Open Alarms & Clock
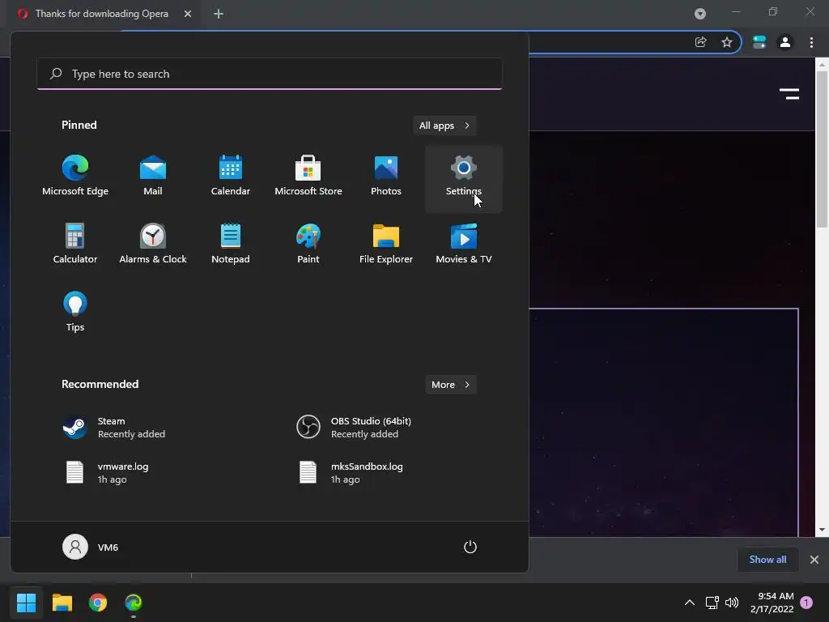The image size is (829, 622). tap(153, 244)
